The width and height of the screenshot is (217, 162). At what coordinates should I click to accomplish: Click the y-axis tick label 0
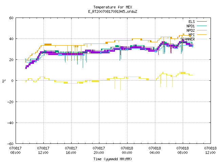(x=13, y=81)
